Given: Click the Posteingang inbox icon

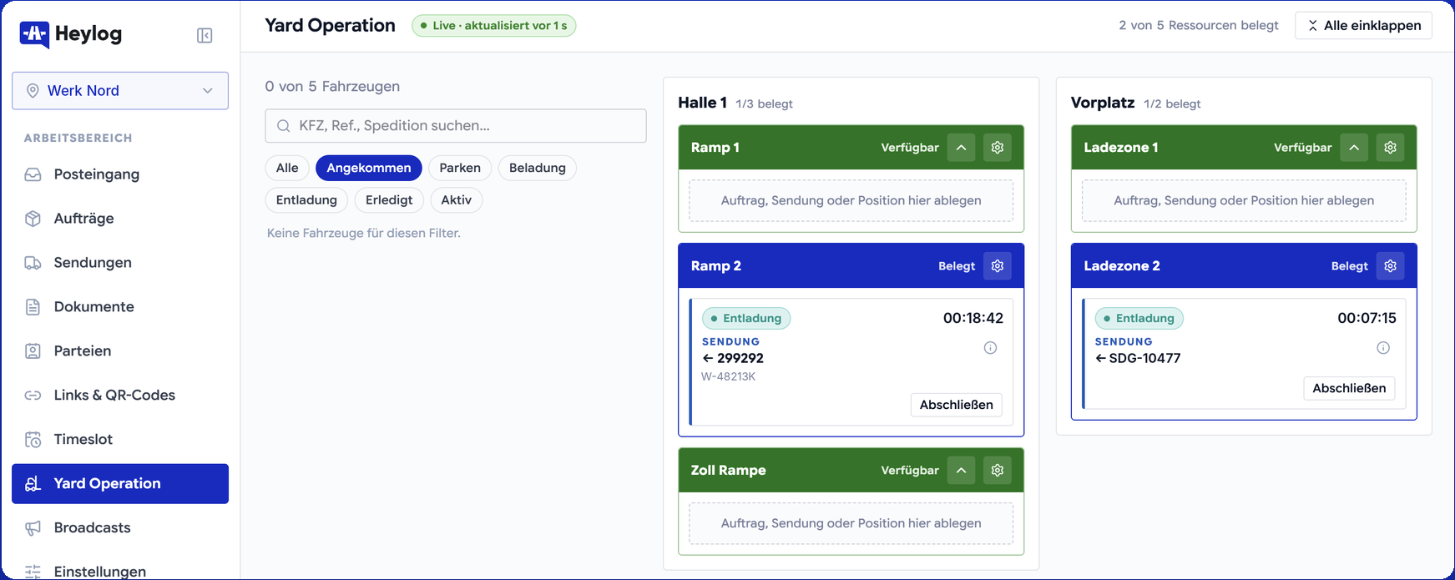Looking at the screenshot, I should (x=33, y=174).
